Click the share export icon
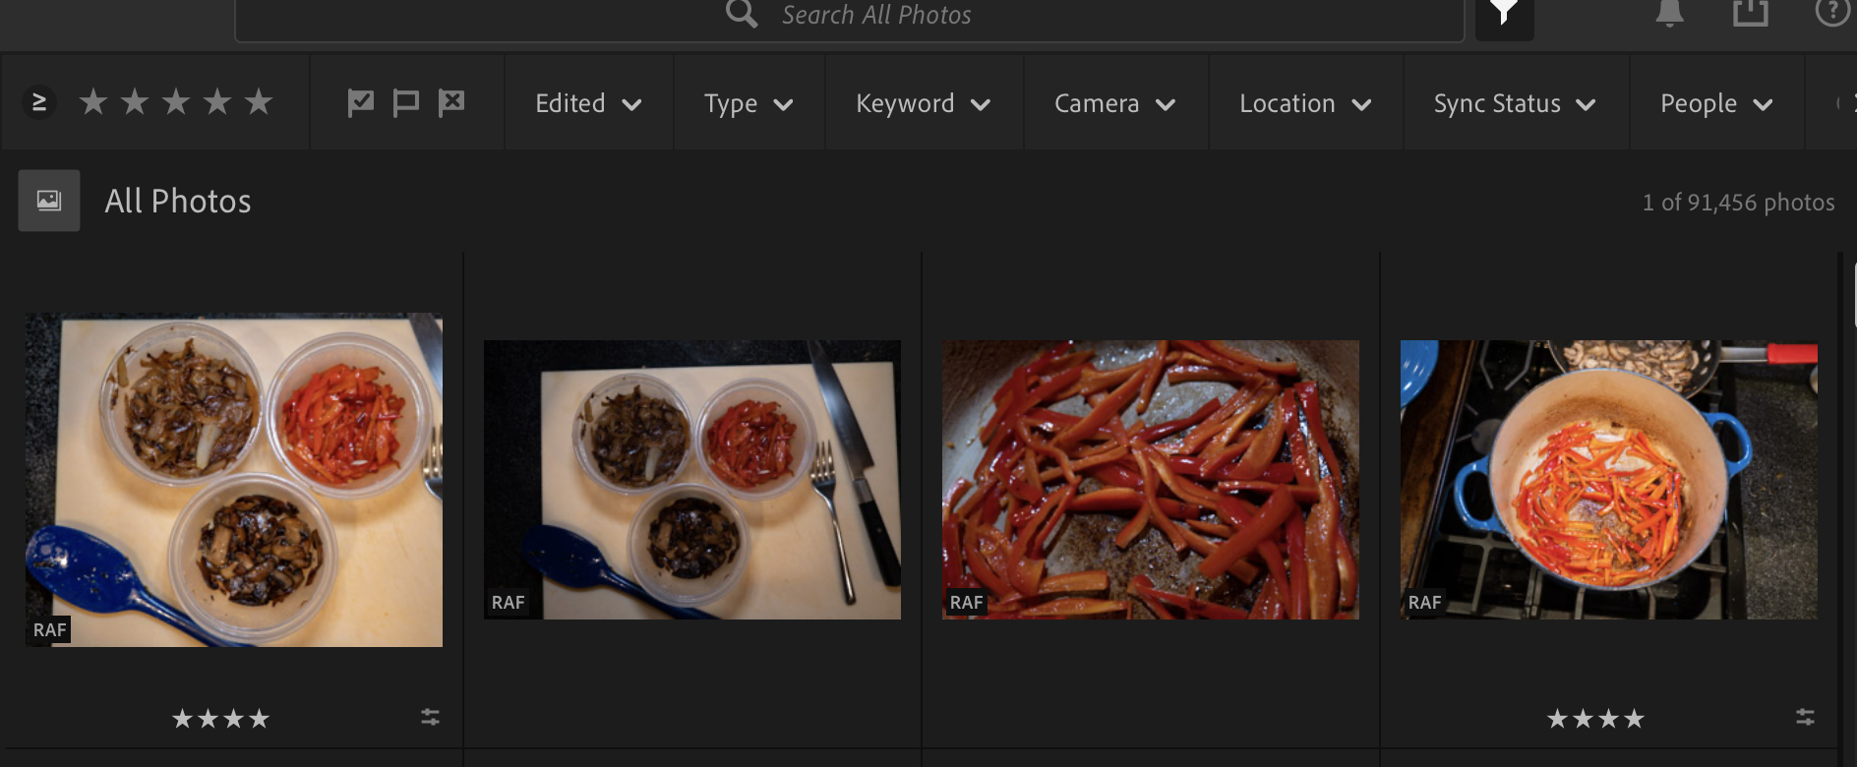Image resolution: width=1857 pixels, height=767 pixels. 1751,12
